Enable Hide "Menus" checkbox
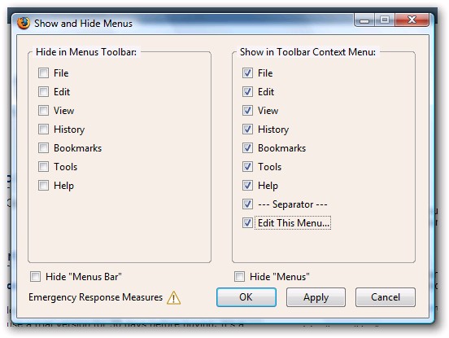The width and height of the screenshot is (449, 338). [239, 277]
